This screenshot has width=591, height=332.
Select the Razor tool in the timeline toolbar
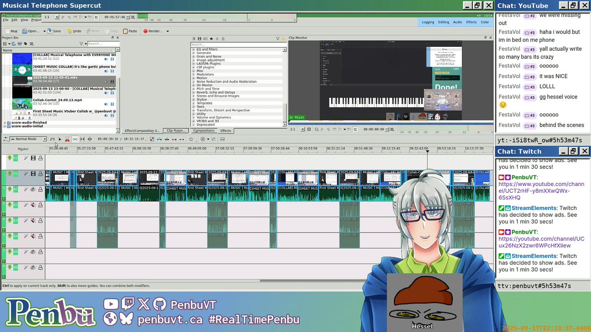coord(67,139)
